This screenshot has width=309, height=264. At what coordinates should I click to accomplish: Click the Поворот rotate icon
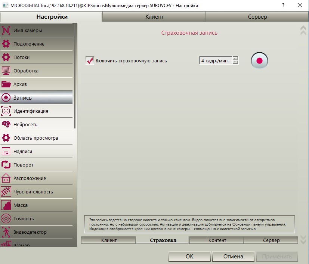click(x=6, y=165)
